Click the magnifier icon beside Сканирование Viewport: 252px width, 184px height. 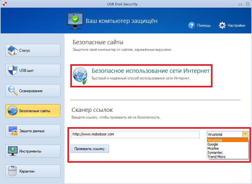point(13,91)
